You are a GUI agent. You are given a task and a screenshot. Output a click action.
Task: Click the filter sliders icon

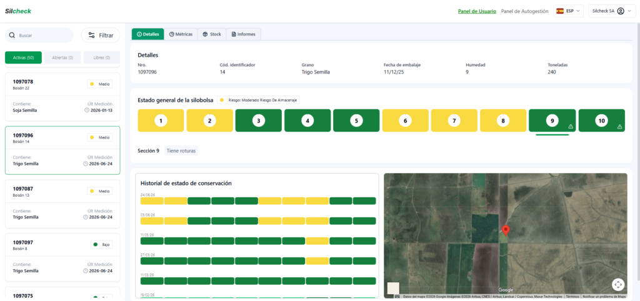[92, 36]
